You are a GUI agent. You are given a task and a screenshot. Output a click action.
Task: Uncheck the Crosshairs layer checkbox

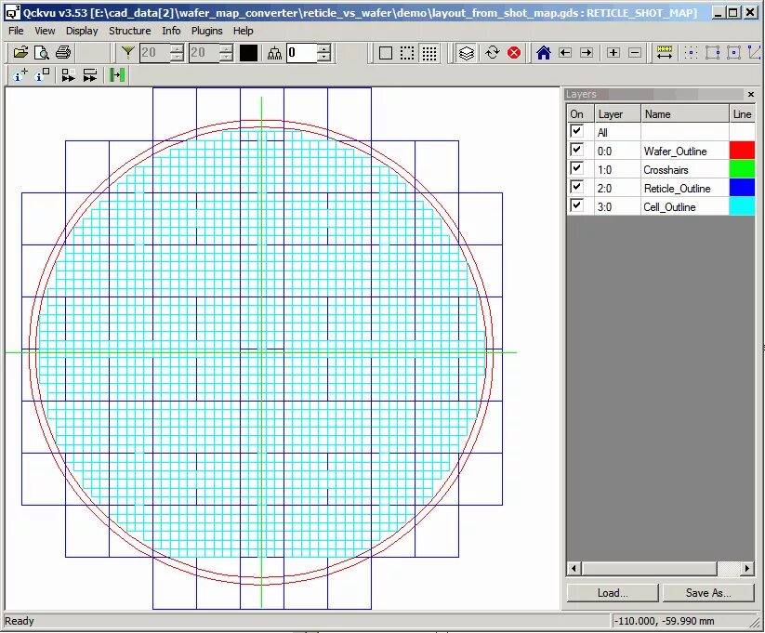point(576,168)
